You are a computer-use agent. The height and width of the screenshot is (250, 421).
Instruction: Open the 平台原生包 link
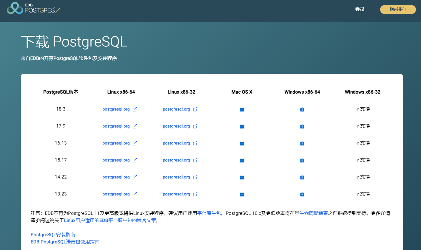coord(209,213)
